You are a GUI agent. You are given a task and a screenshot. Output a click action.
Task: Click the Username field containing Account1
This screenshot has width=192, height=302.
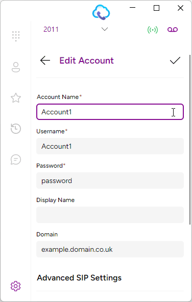[x=110, y=146]
